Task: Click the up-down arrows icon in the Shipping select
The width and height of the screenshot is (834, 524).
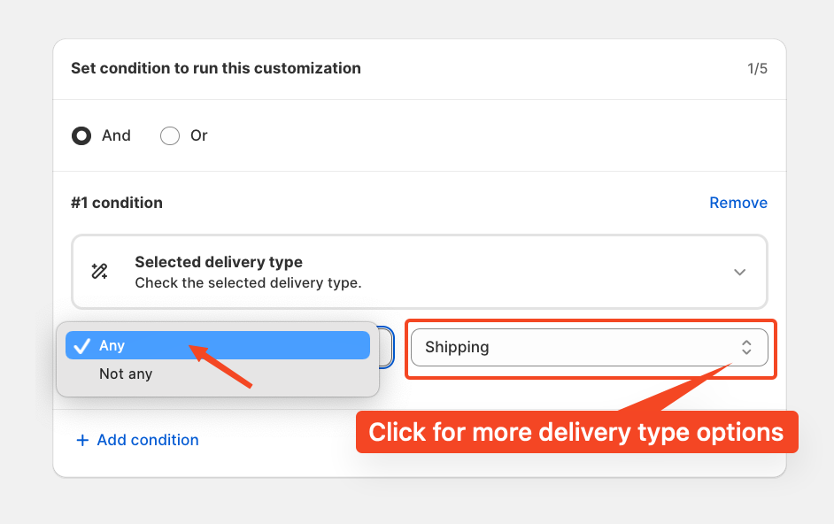Action: (x=746, y=347)
